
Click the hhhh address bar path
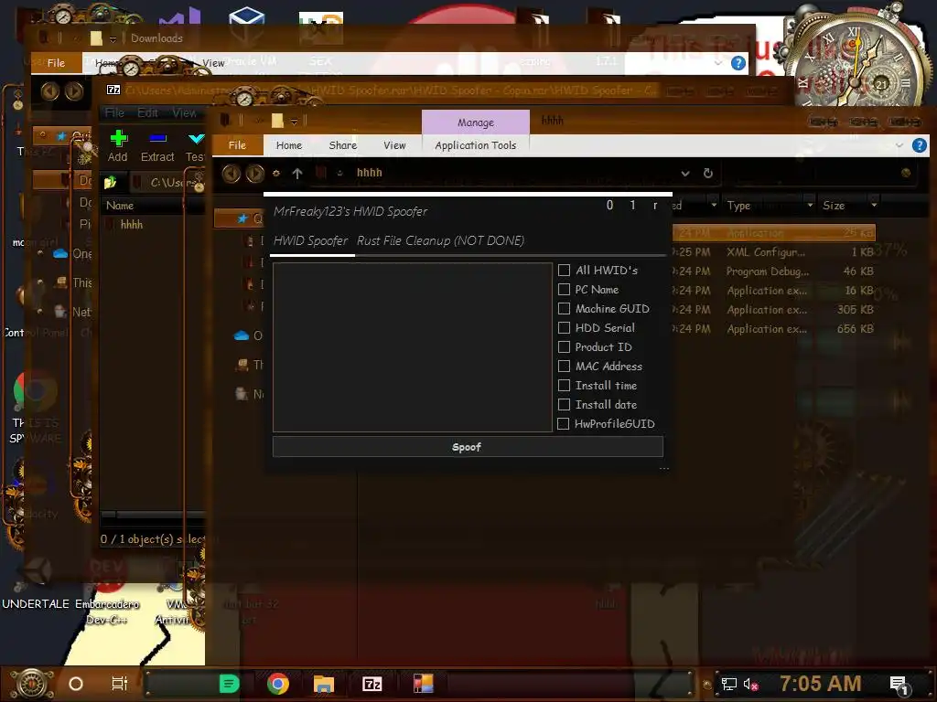[370, 173]
